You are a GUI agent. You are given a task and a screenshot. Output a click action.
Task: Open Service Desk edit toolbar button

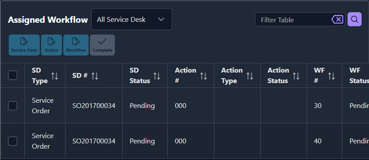click(24, 45)
